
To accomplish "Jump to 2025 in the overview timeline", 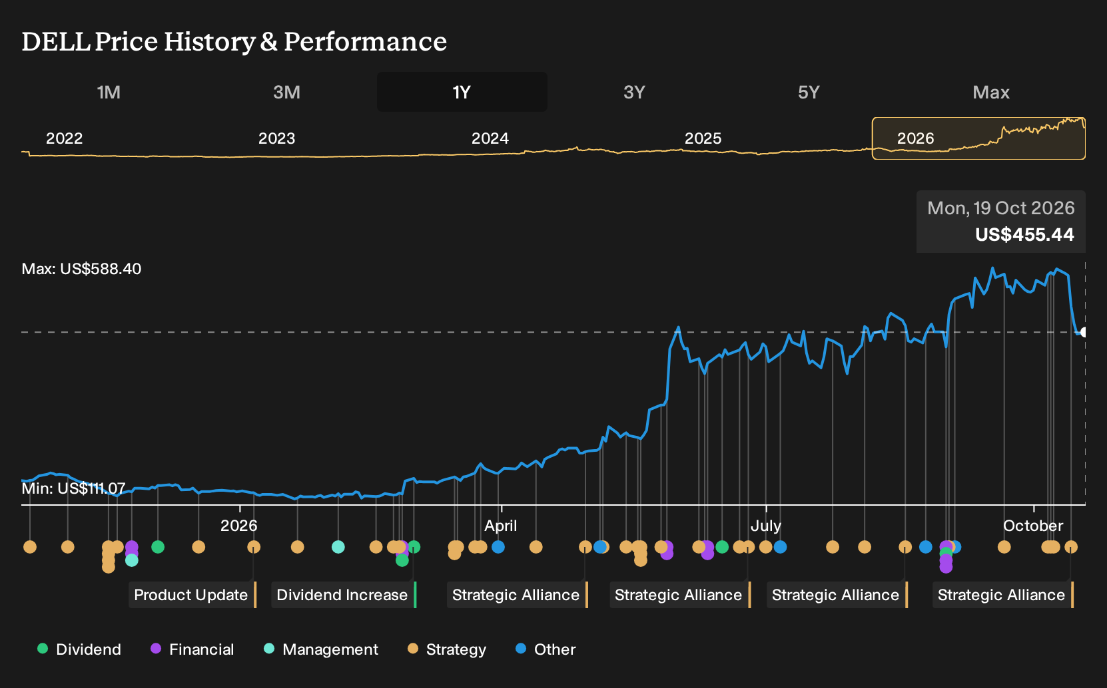I will pos(703,138).
